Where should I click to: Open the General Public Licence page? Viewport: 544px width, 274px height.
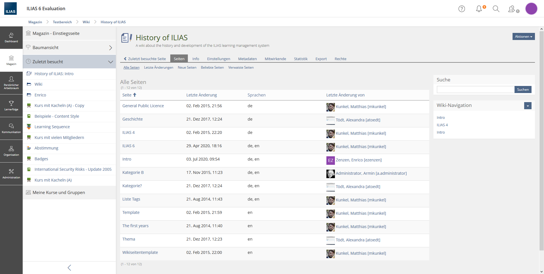tap(143, 106)
